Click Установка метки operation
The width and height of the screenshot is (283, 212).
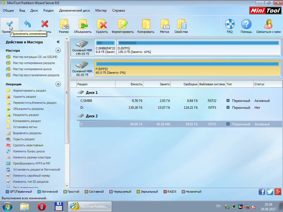pos(22,127)
